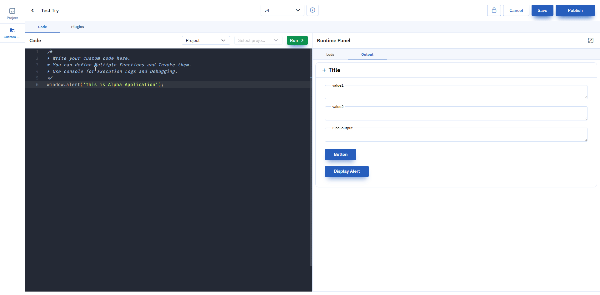
Task: Click the green Run button
Action: 297,40
